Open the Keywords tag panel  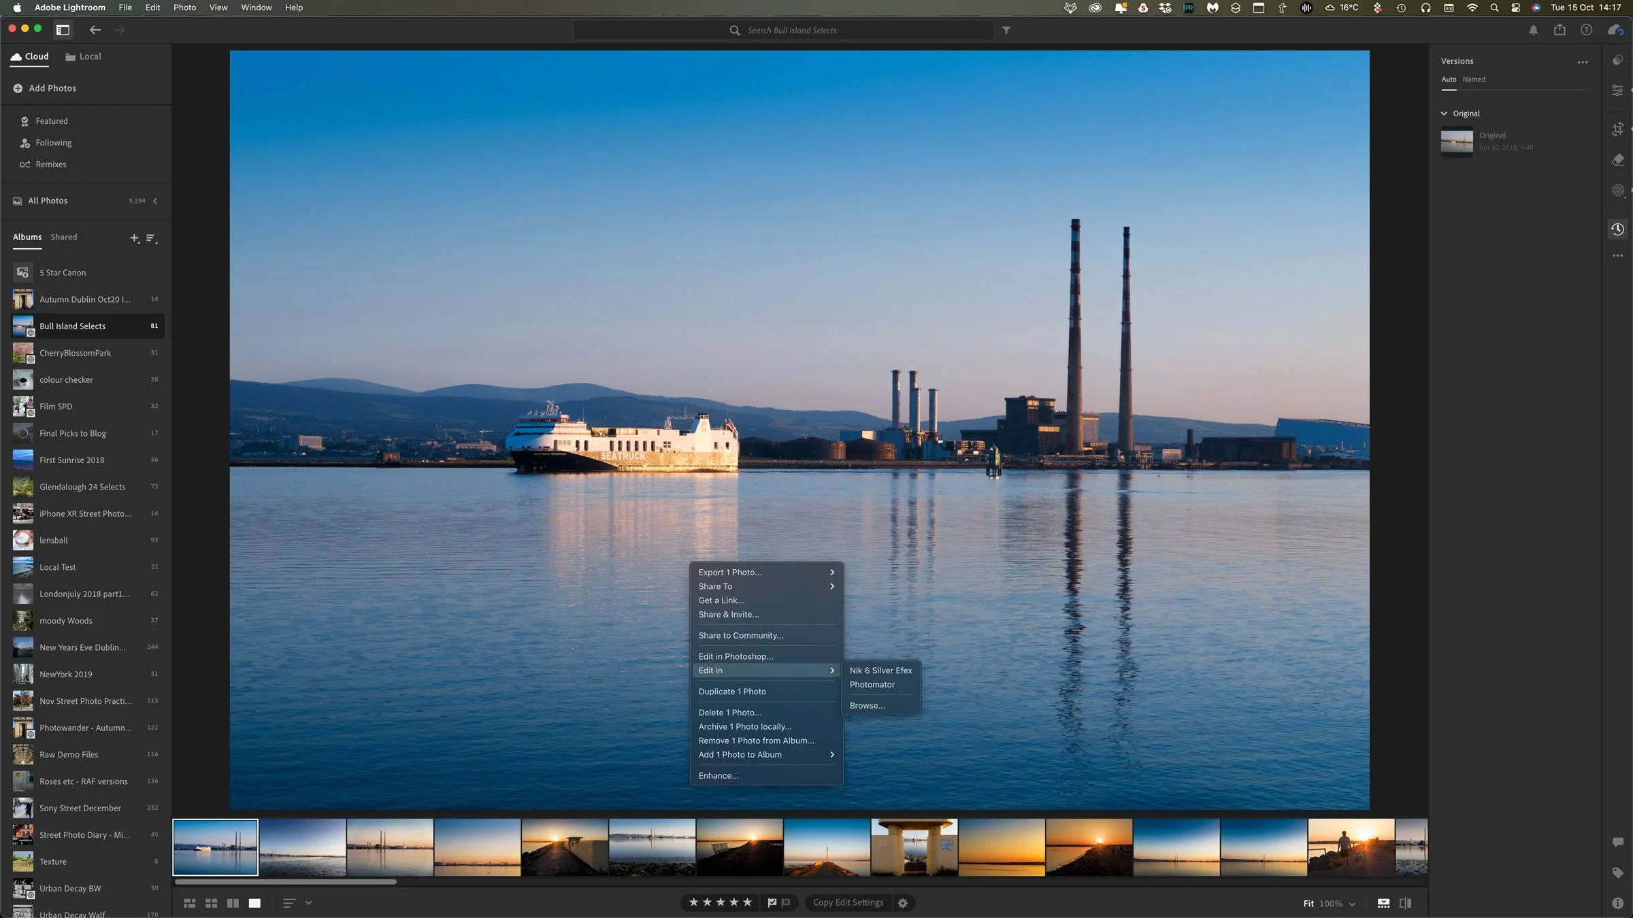(1618, 872)
